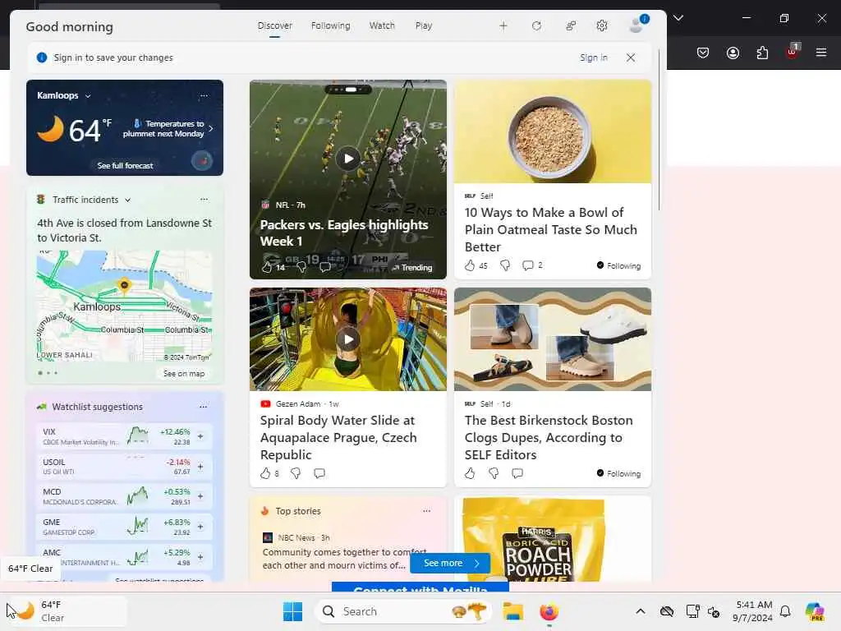Open widgets settings gear icon
The width and height of the screenshot is (841, 631).
coord(602,25)
